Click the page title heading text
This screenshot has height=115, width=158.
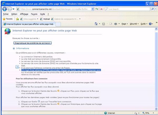tap(45, 31)
